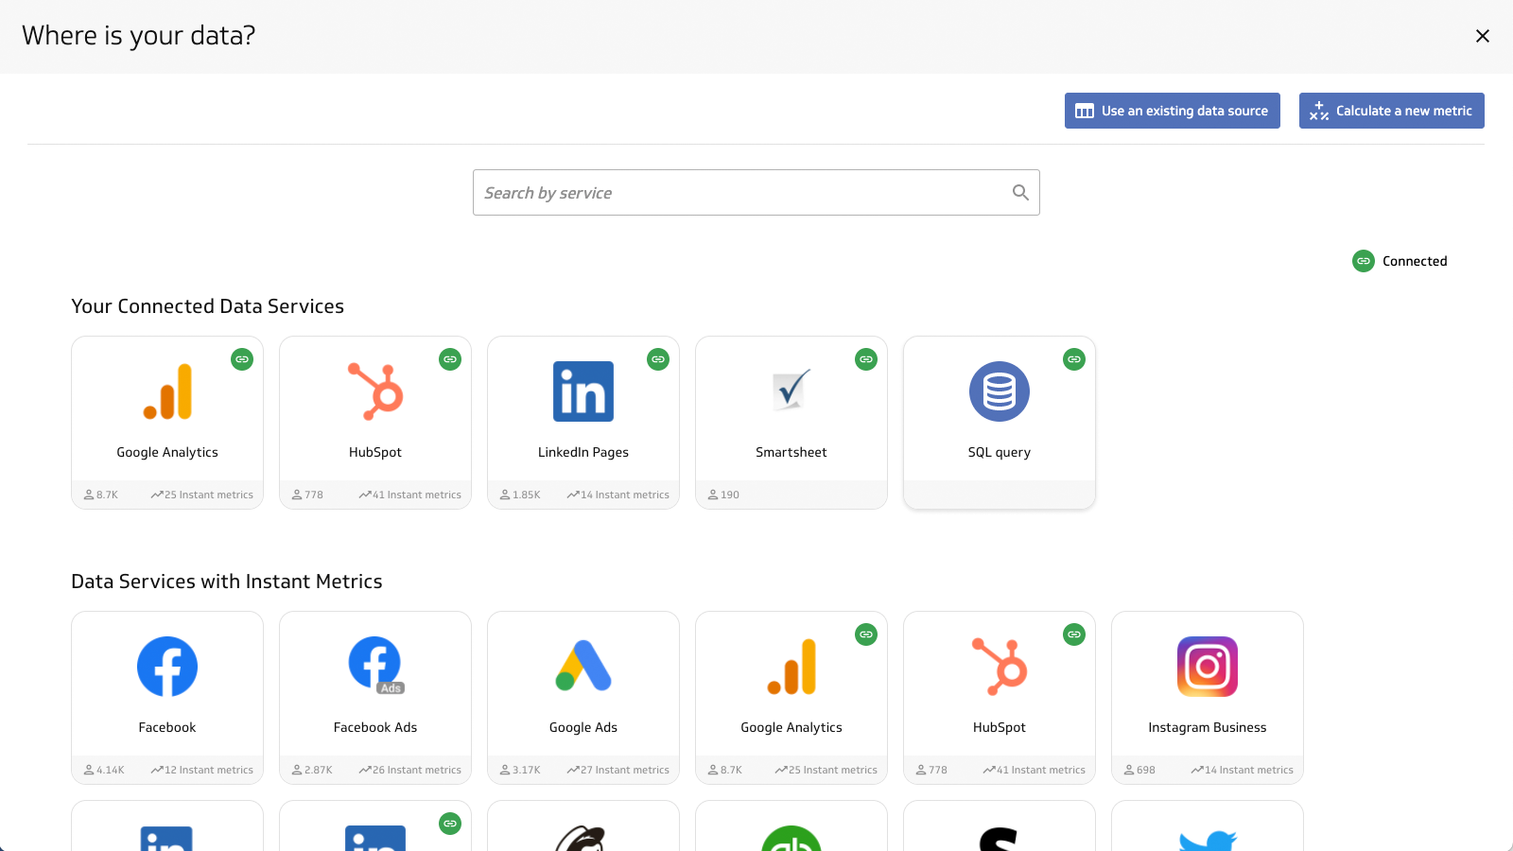
Task: Click the calculator icon in Calculate a new metric
Action: (x=1319, y=111)
